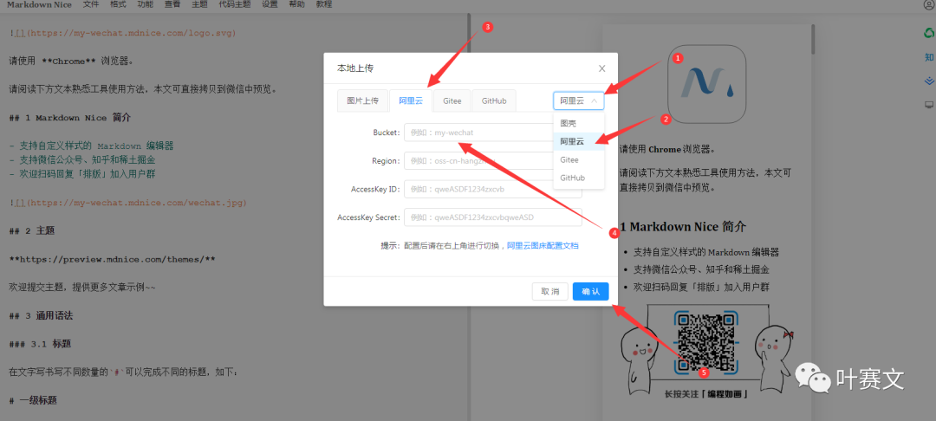Open the 帮助 menu
936x421 pixels.
tap(296, 5)
